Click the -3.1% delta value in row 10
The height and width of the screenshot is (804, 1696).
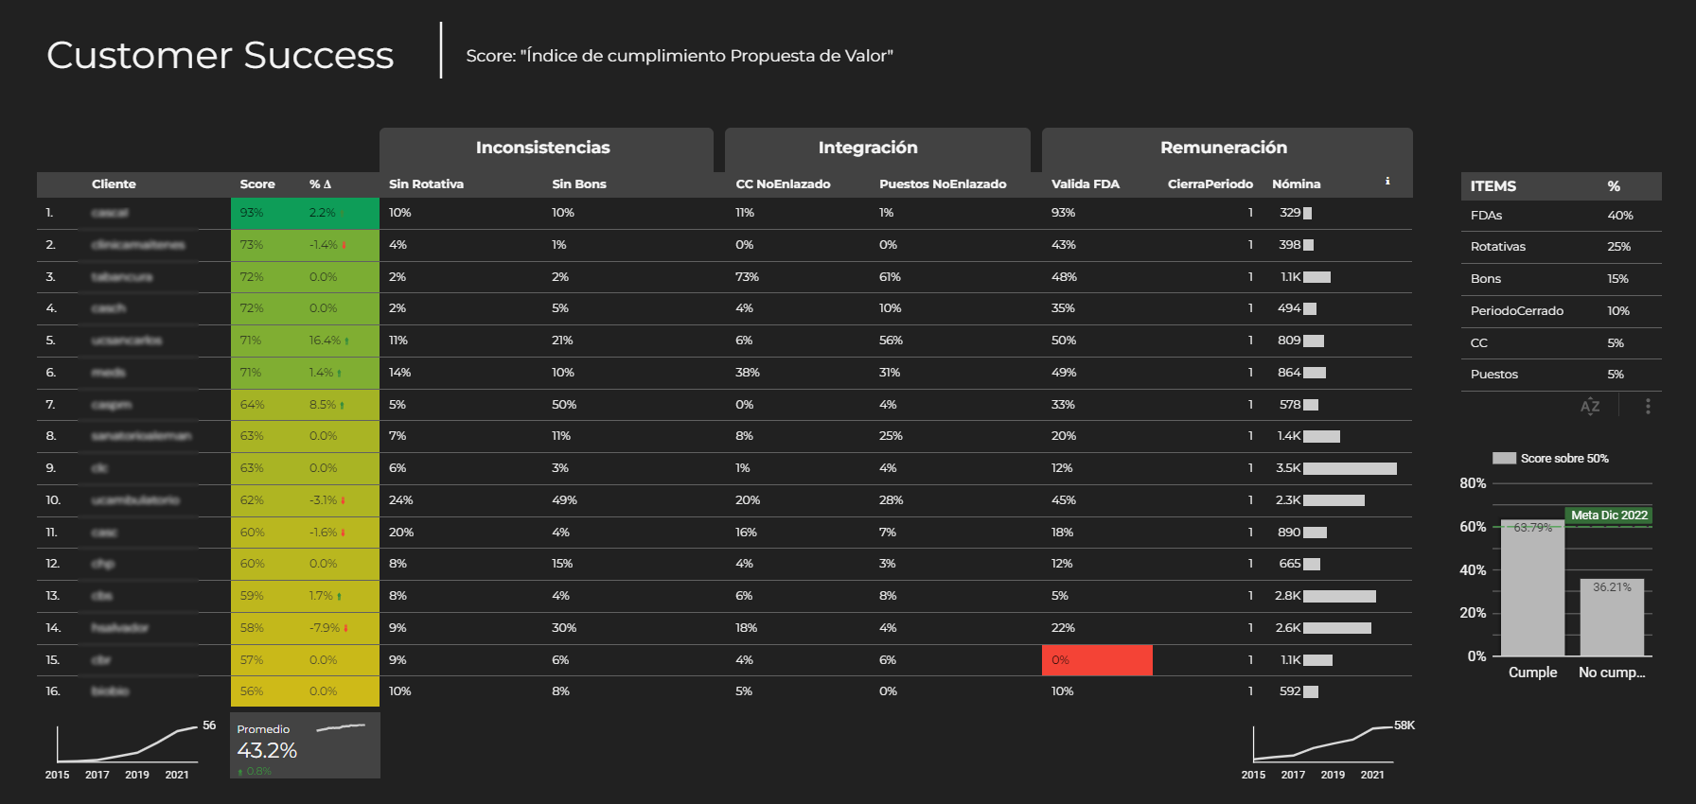point(323,500)
